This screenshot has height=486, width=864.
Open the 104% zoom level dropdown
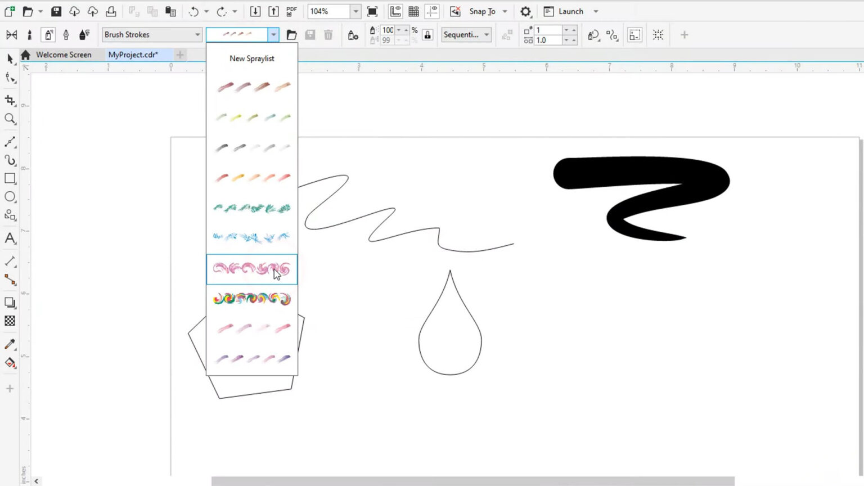click(355, 12)
